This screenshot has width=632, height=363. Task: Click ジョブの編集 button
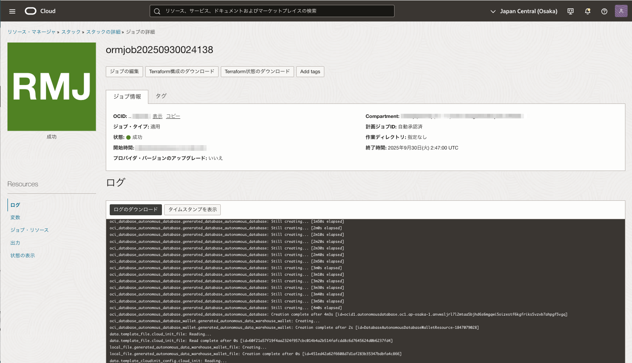tap(124, 71)
